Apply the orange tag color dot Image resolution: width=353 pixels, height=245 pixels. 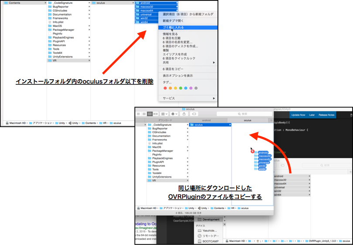pos(170,88)
